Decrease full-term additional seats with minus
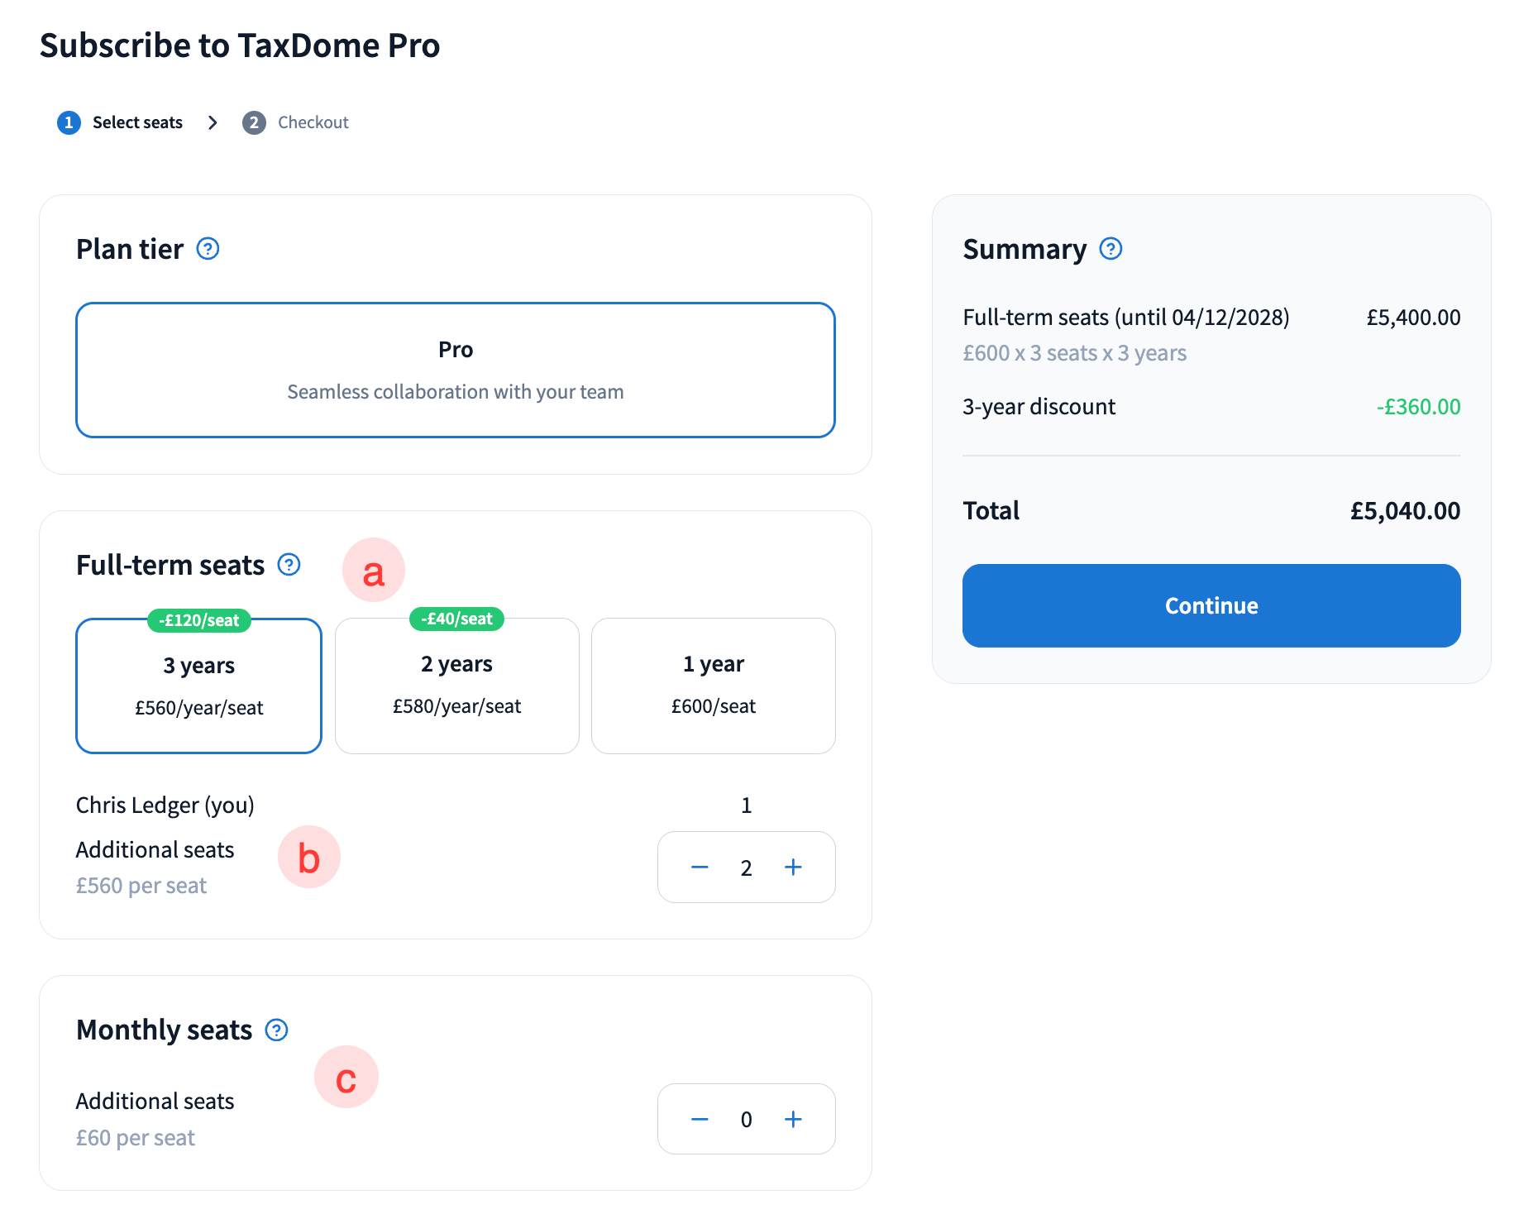This screenshot has width=1538, height=1214. pos(700,867)
